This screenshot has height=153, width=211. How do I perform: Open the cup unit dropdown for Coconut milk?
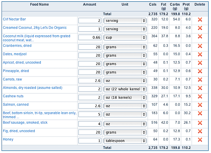coord(125,37)
